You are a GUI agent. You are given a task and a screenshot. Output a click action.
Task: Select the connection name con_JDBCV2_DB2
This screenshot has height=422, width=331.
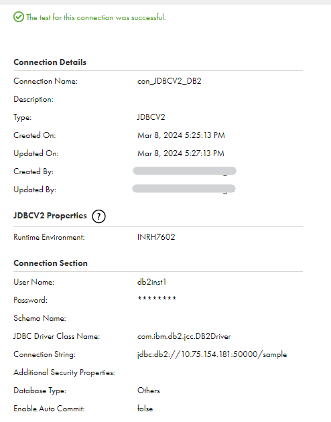pyautogui.click(x=170, y=81)
